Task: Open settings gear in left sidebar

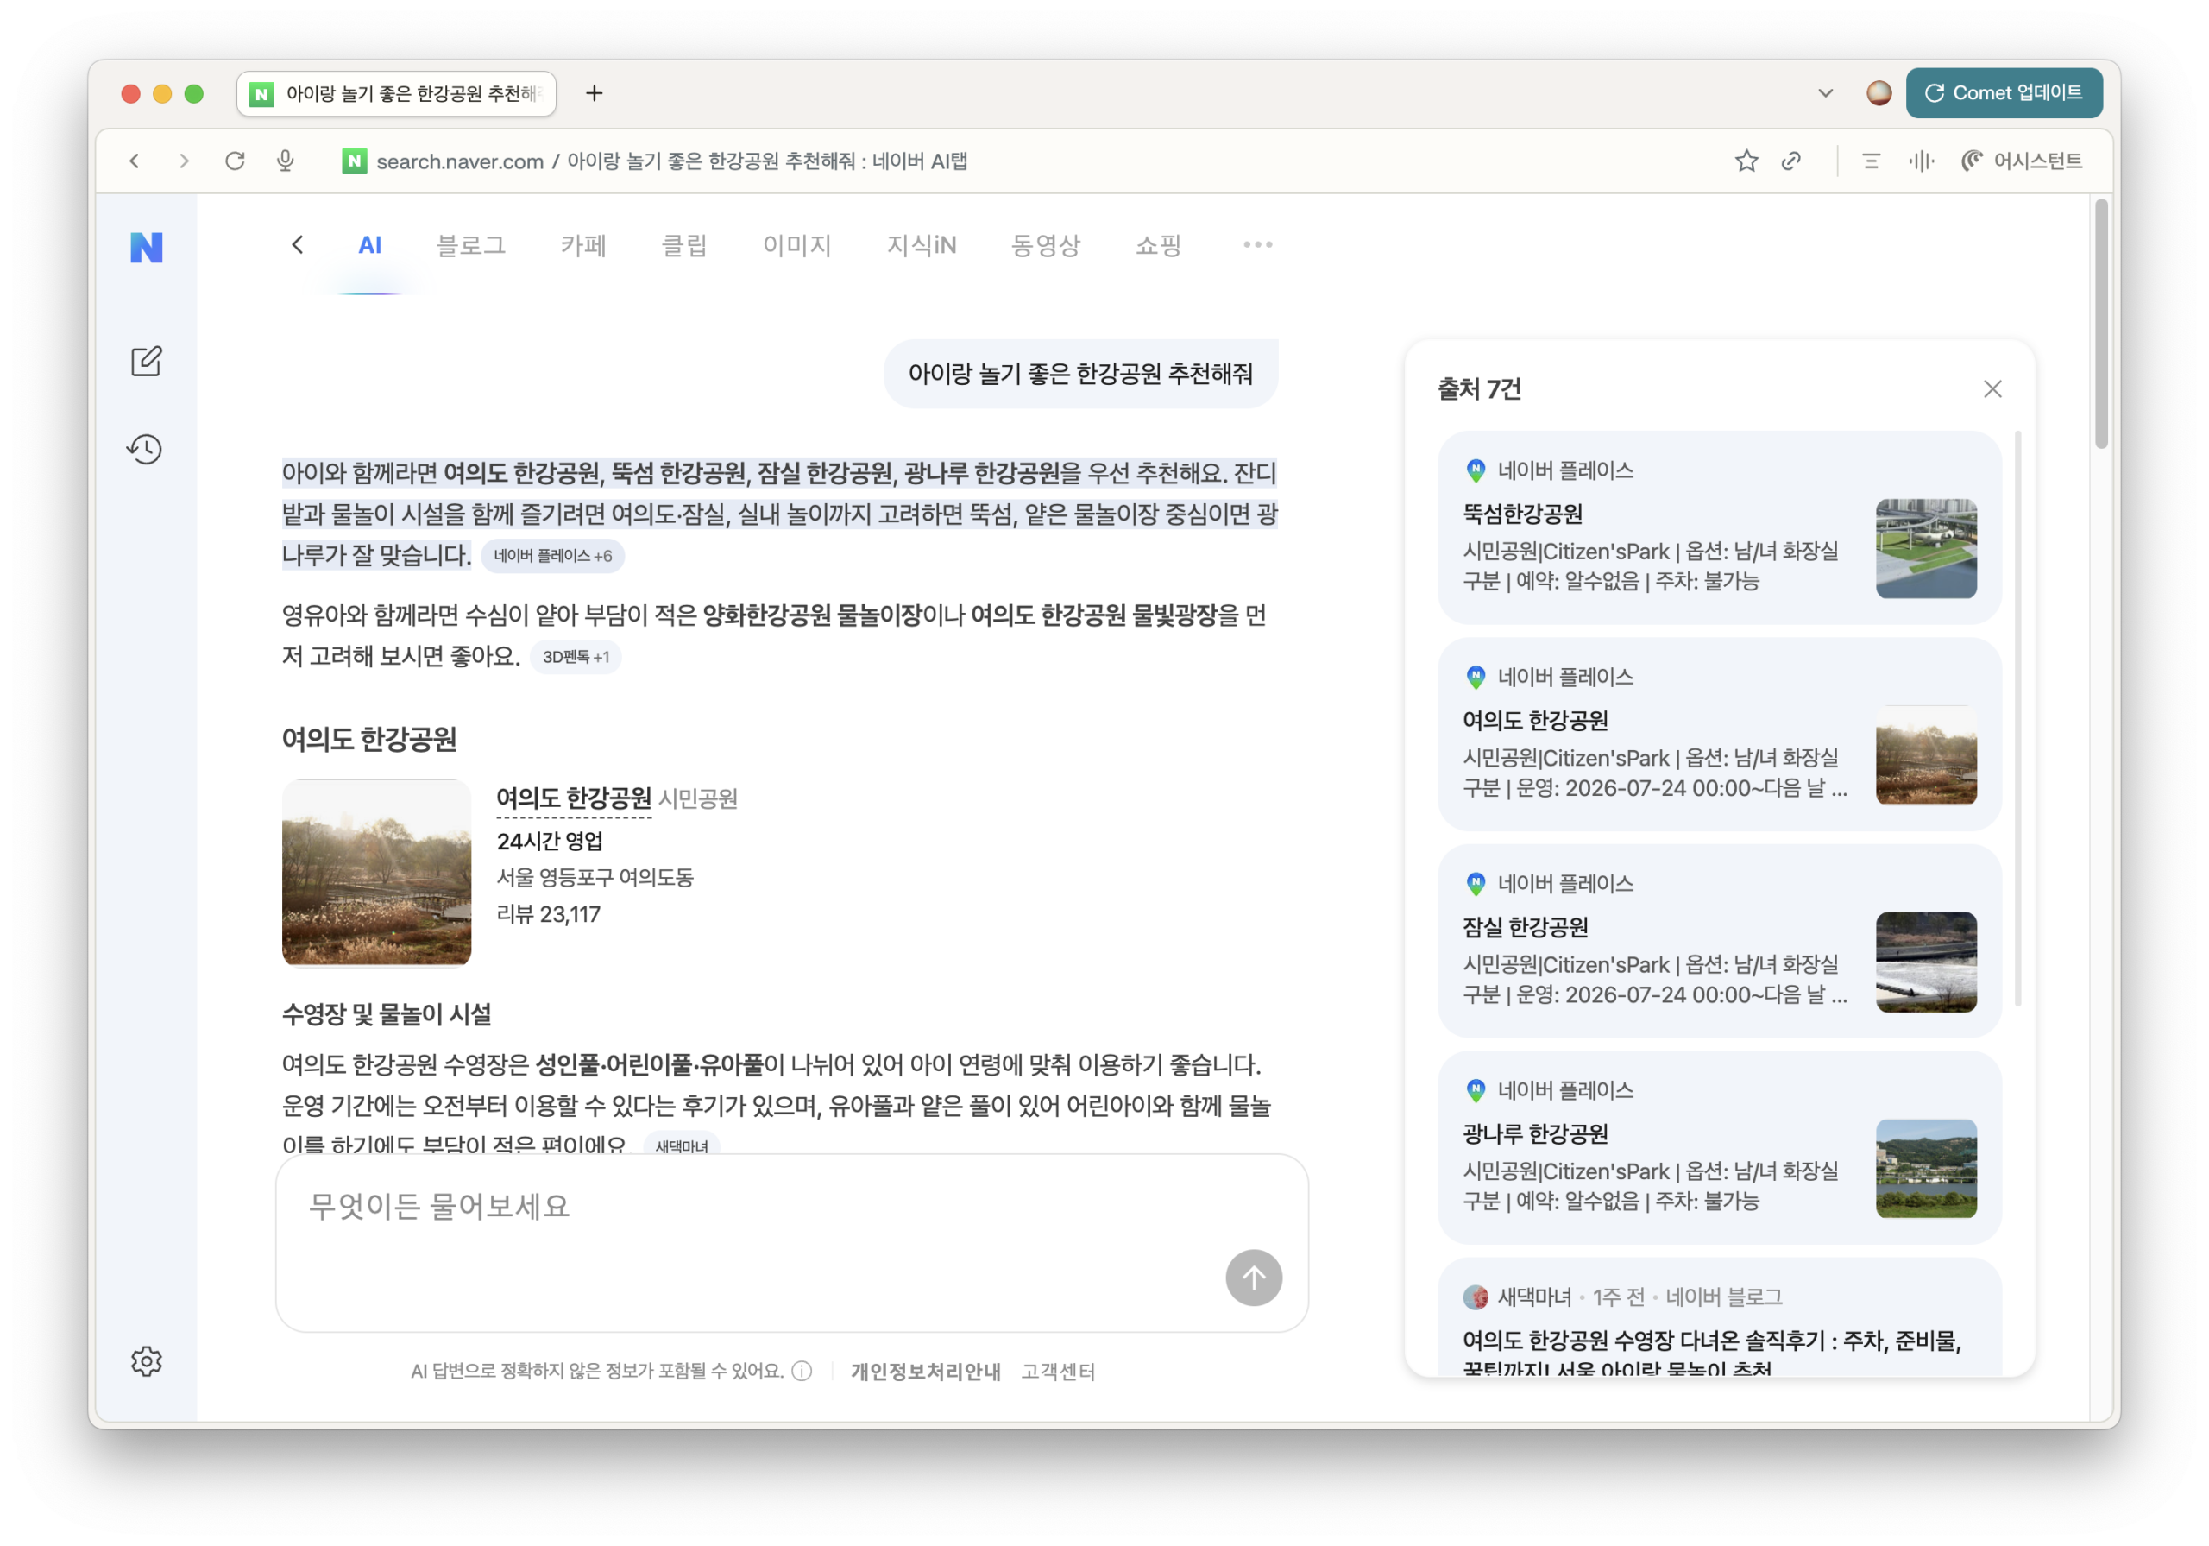Action: point(146,1361)
